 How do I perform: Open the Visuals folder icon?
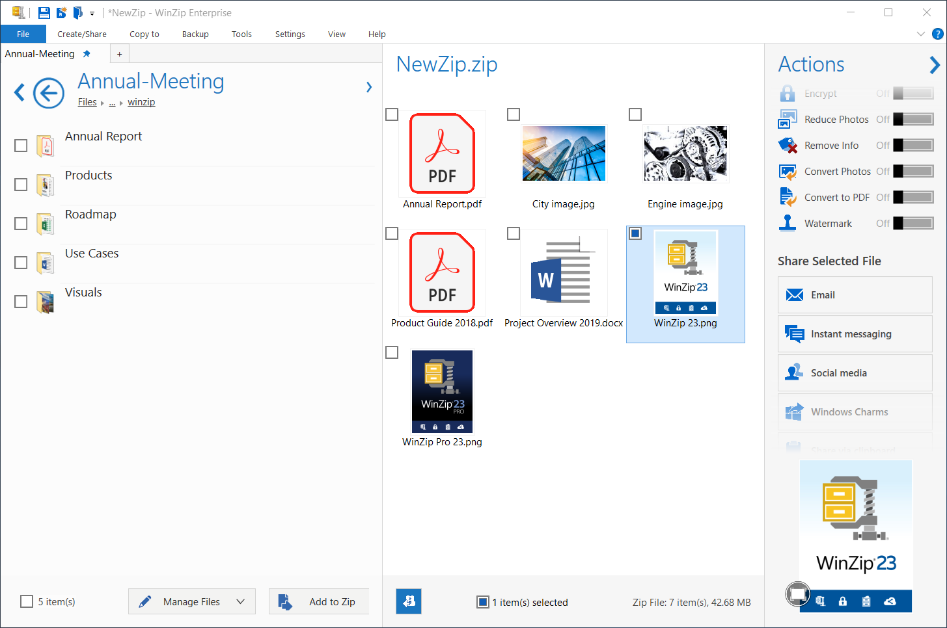pos(45,302)
